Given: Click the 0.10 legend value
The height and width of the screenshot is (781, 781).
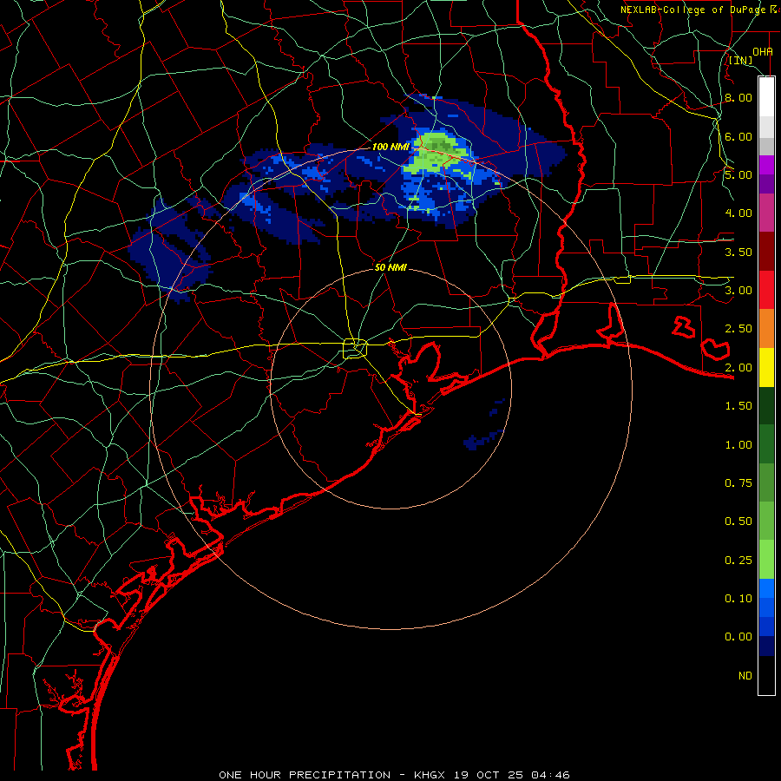Looking at the screenshot, I should [x=738, y=599].
